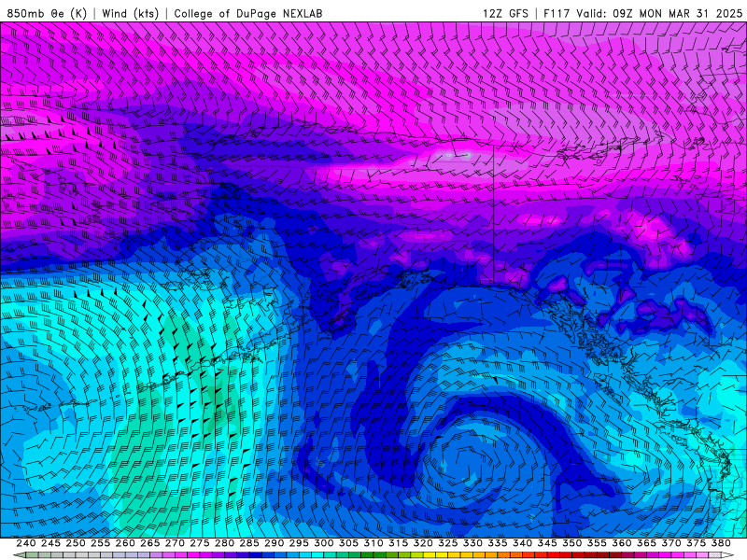The height and width of the screenshot is (560, 747).
Task: Click the 250 color scale label
Action: tap(76, 543)
